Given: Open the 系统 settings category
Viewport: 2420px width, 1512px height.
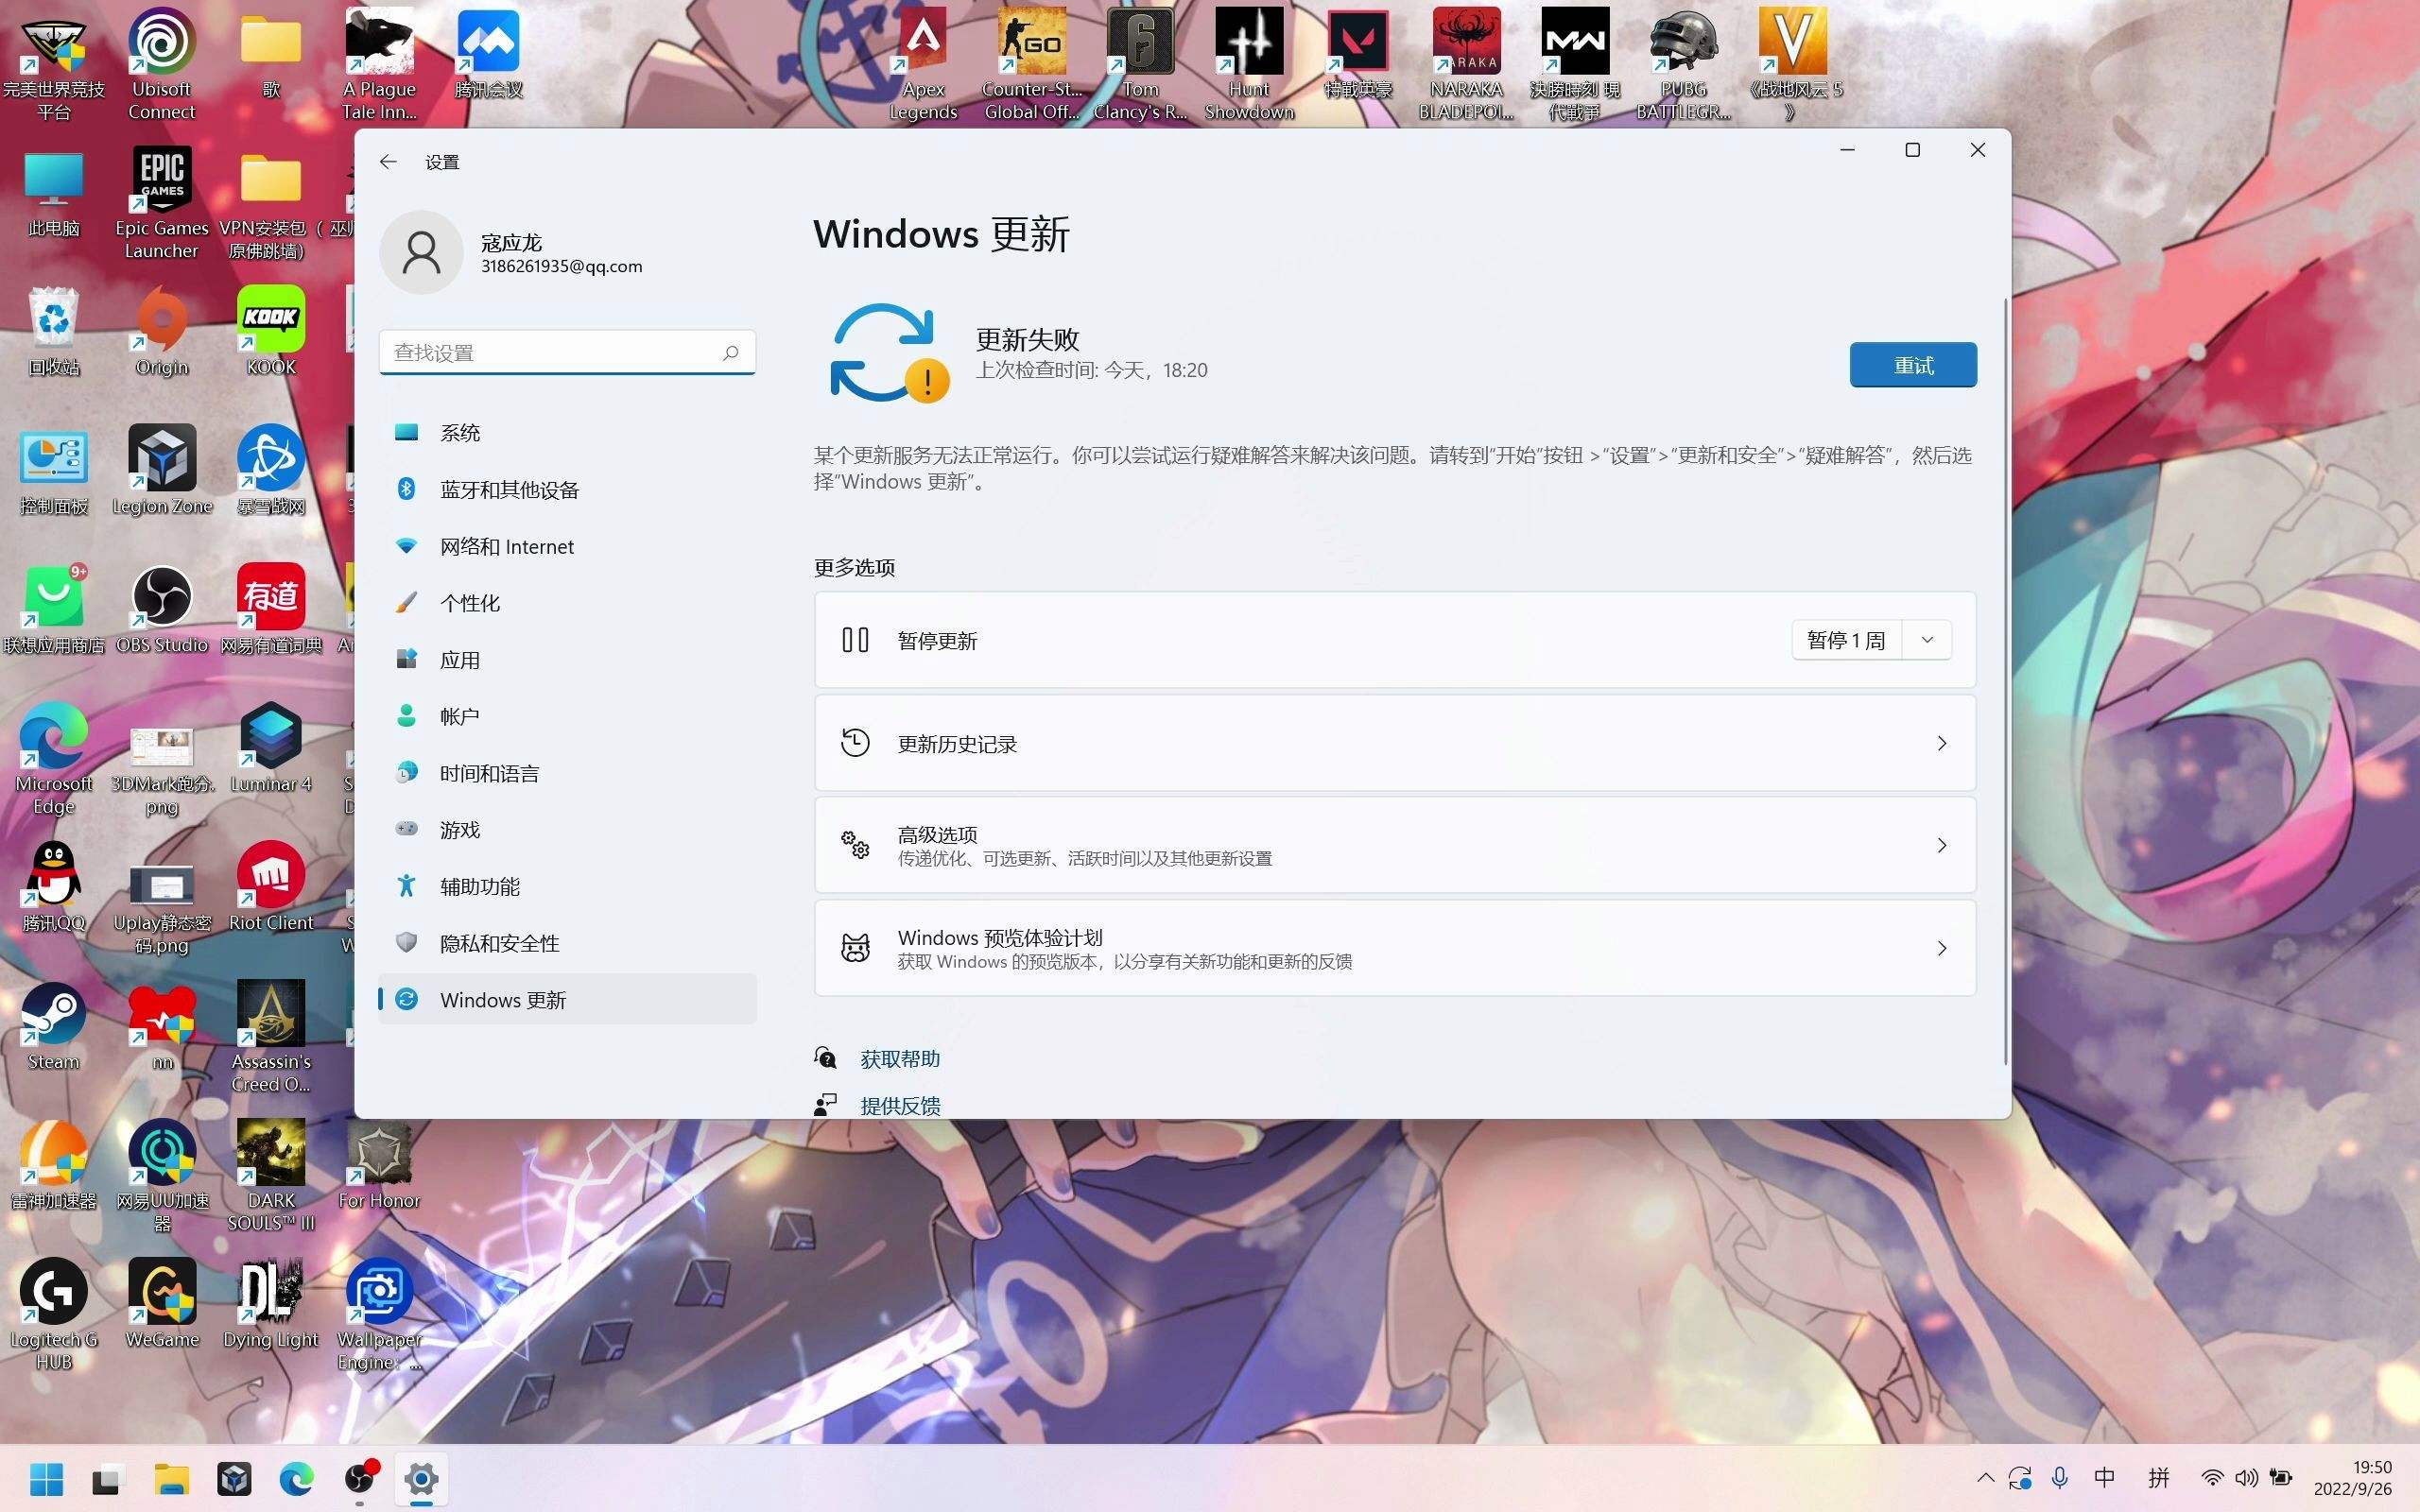Looking at the screenshot, I should [x=567, y=433].
